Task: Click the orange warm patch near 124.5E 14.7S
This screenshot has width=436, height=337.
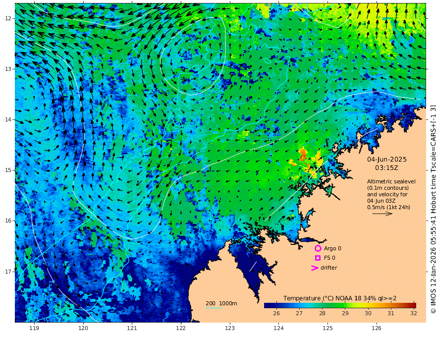Action: pyautogui.click(x=303, y=155)
